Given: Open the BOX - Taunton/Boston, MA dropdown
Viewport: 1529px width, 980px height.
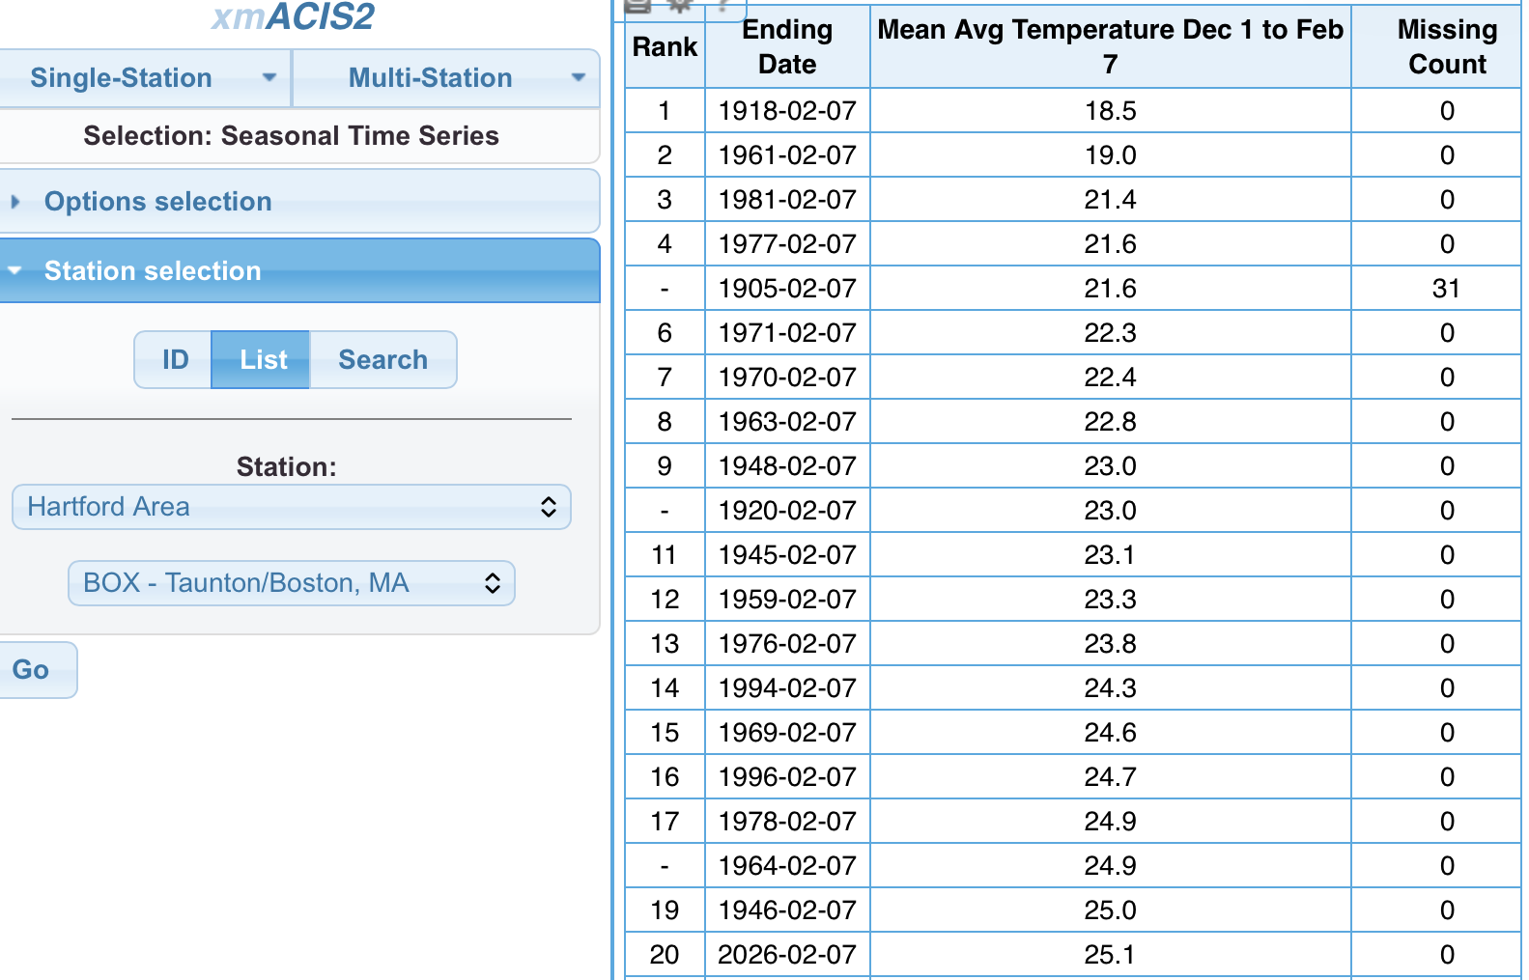Looking at the screenshot, I should [292, 583].
